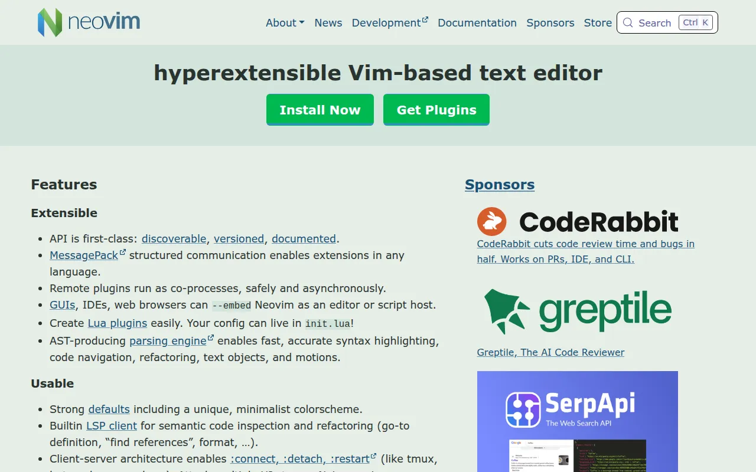Open the CodeRabbit description link
Image resolution: width=756 pixels, height=472 pixels.
coord(586,251)
